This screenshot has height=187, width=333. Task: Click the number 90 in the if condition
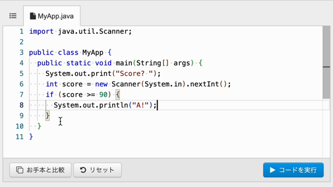click(x=103, y=95)
